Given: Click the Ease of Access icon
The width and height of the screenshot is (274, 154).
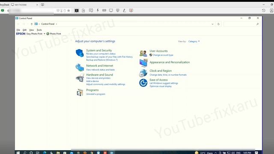Looking at the screenshot, I should [143, 83].
